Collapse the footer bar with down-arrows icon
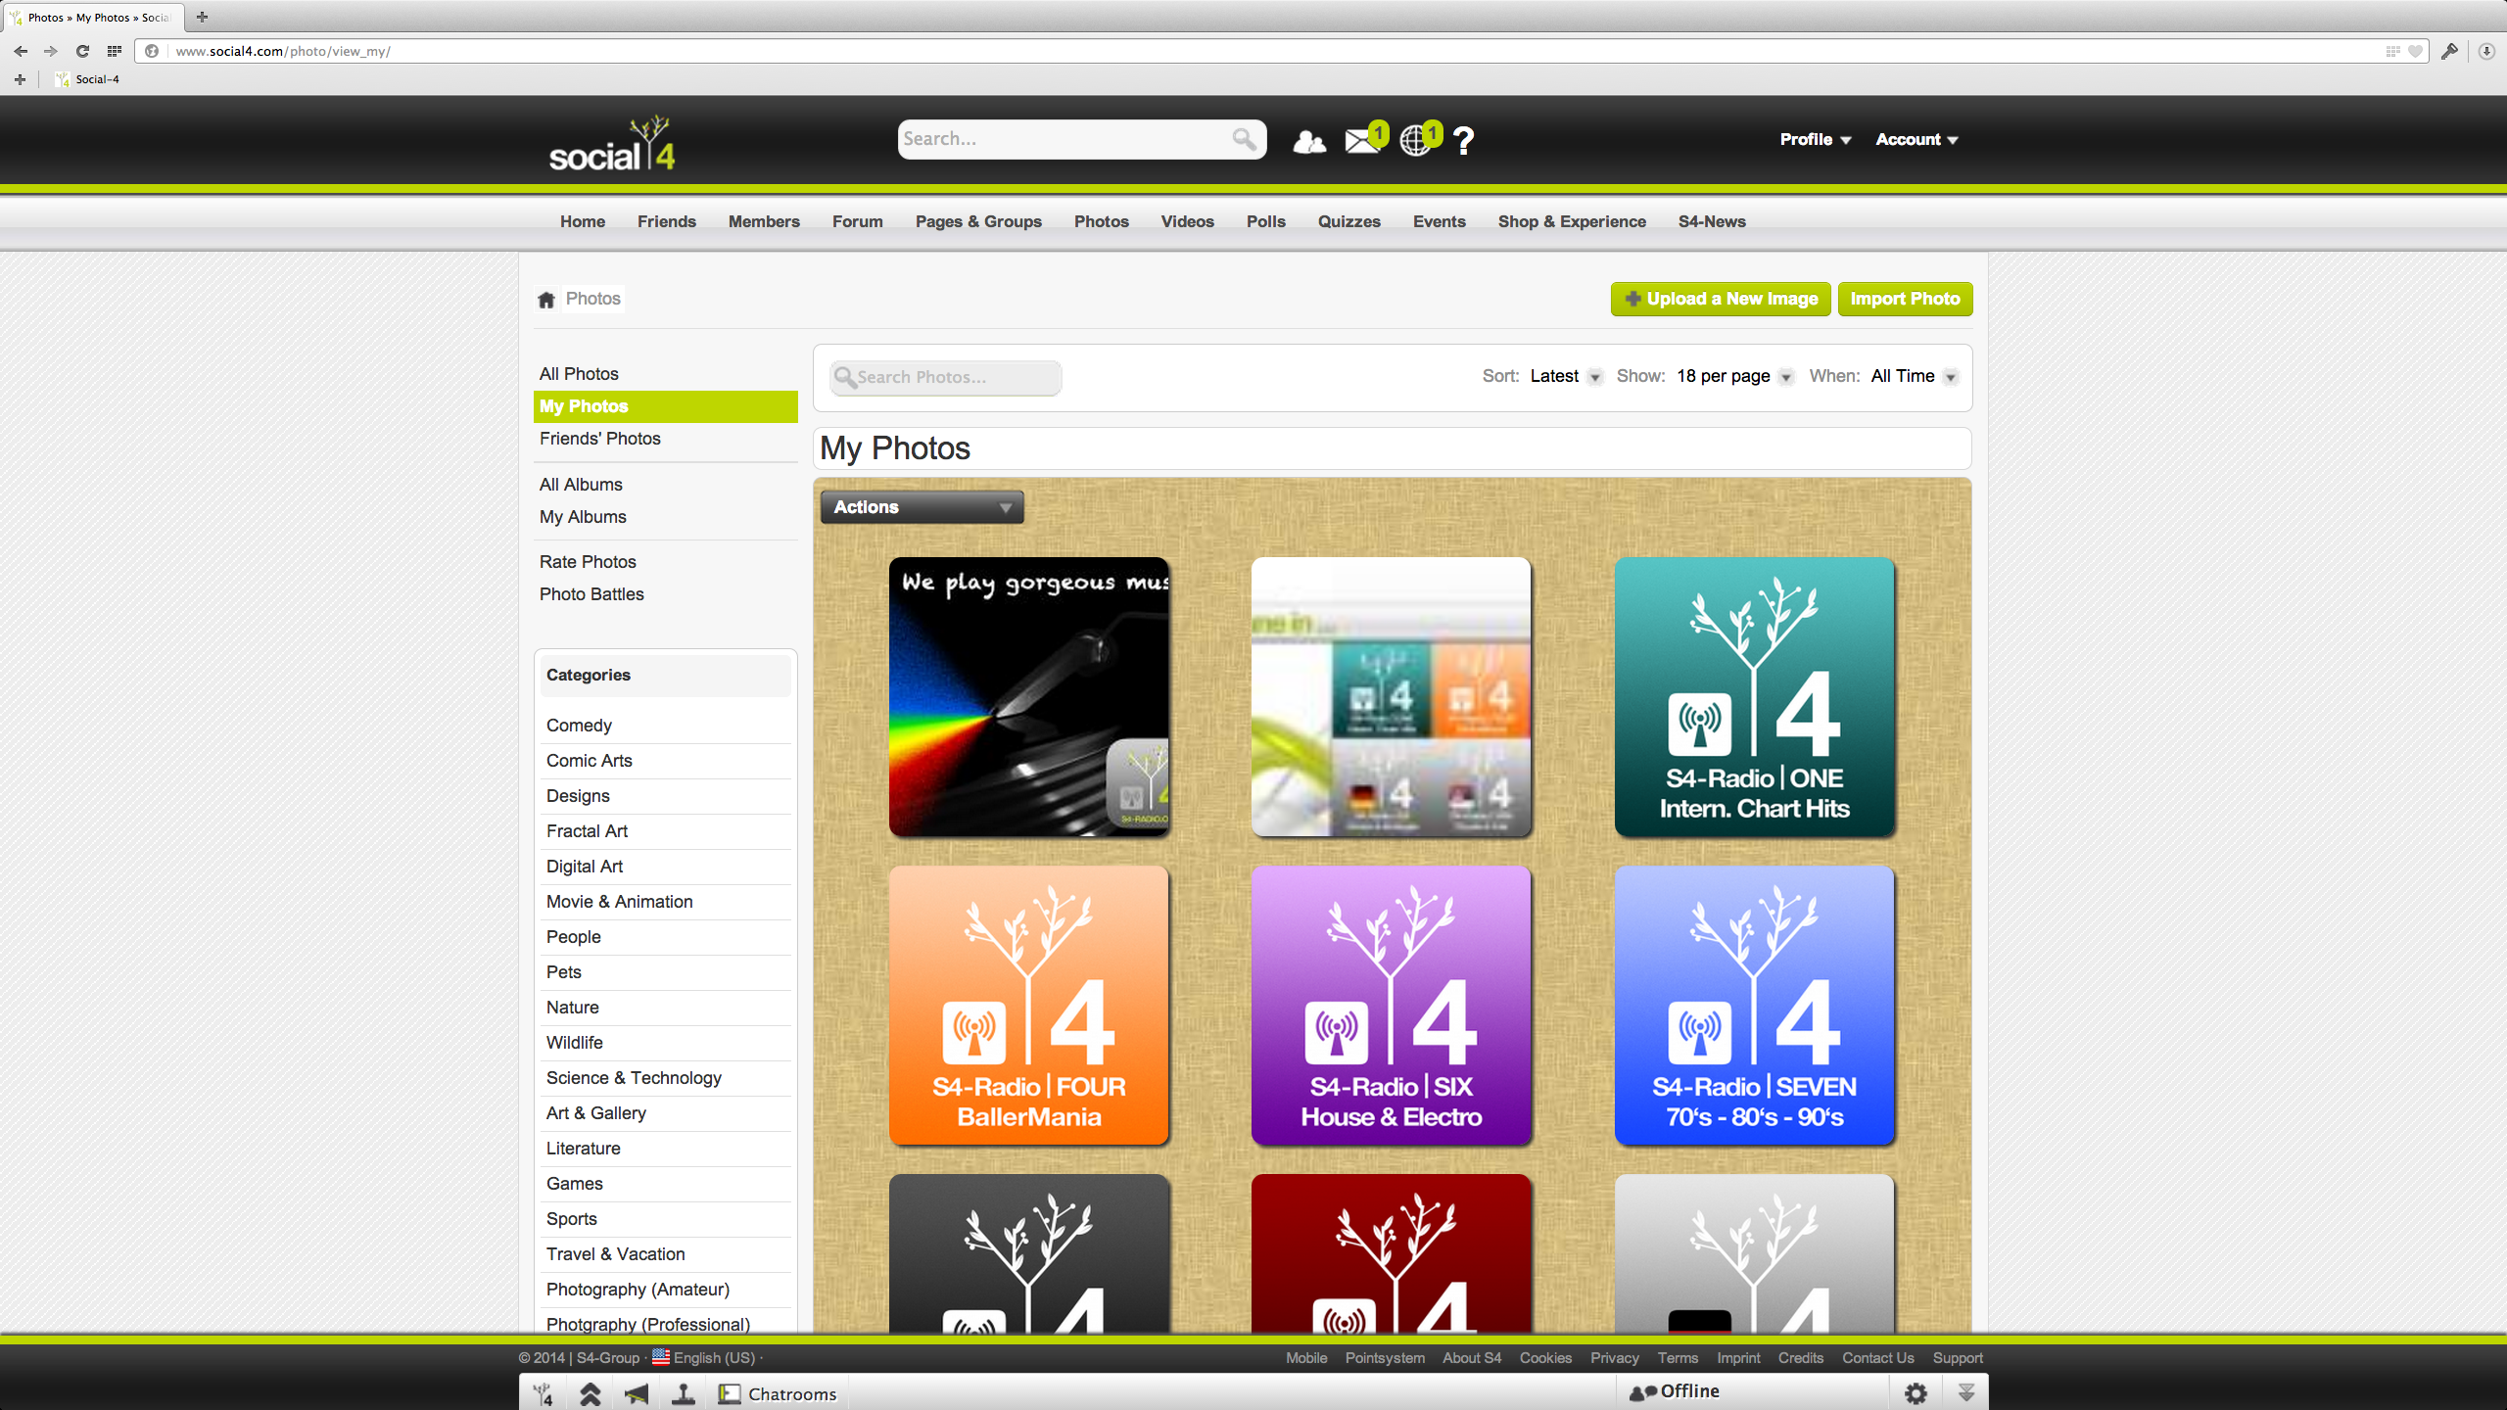Image resolution: width=2507 pixels, height=1410 pixels. coord(1965,1392)
